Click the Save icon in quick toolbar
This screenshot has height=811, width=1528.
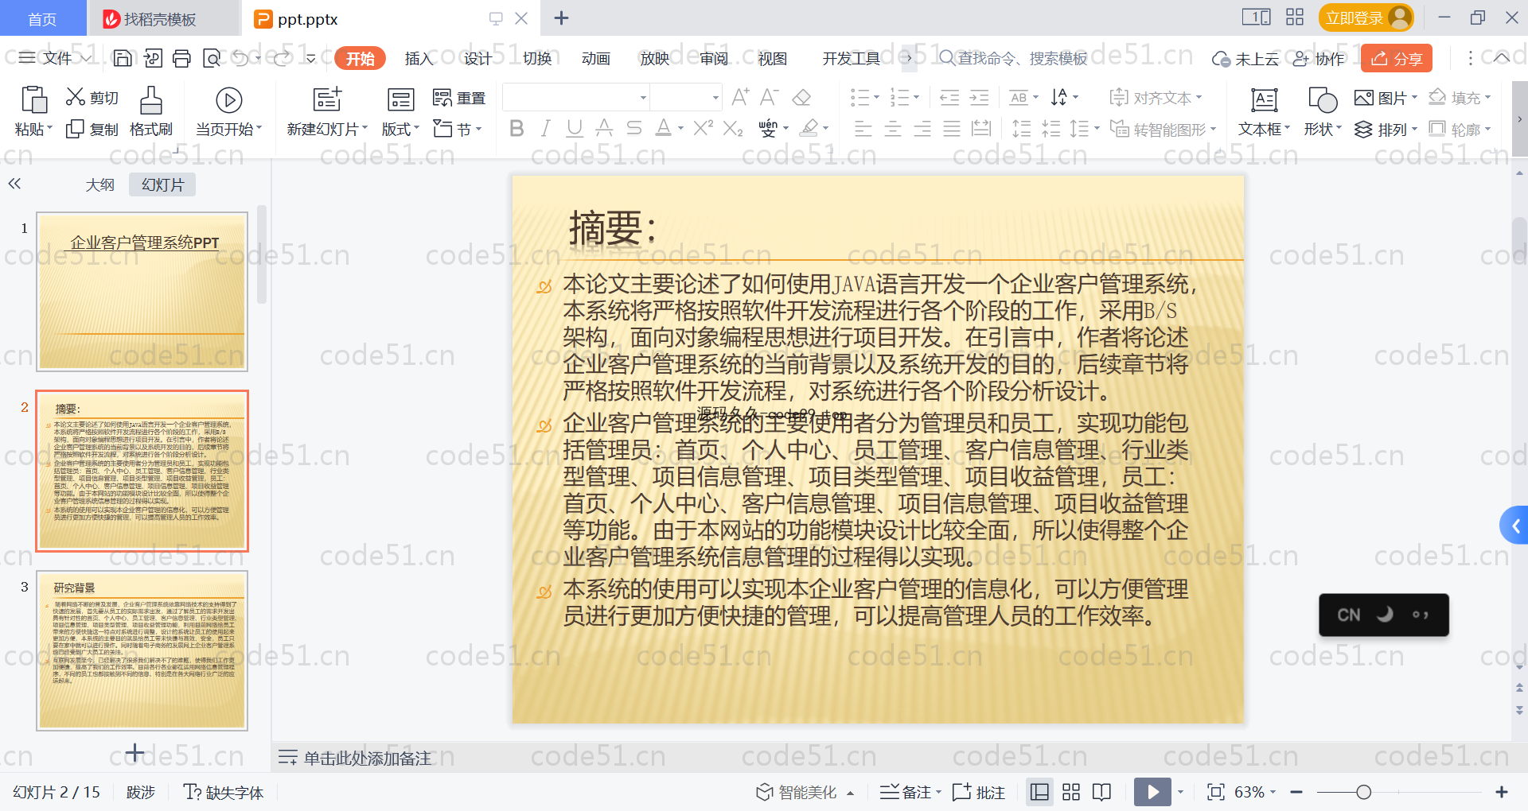coord(123,58)
